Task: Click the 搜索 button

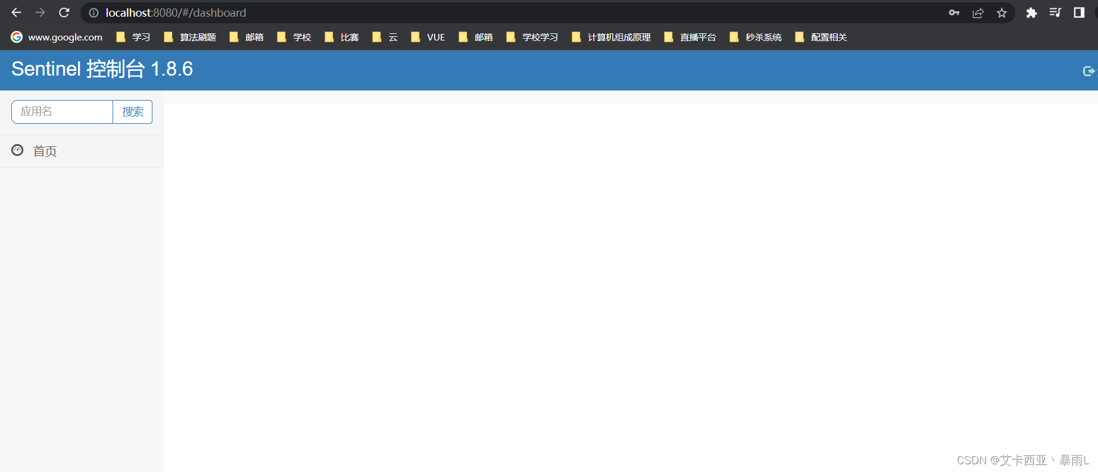Action: [133, 112]
